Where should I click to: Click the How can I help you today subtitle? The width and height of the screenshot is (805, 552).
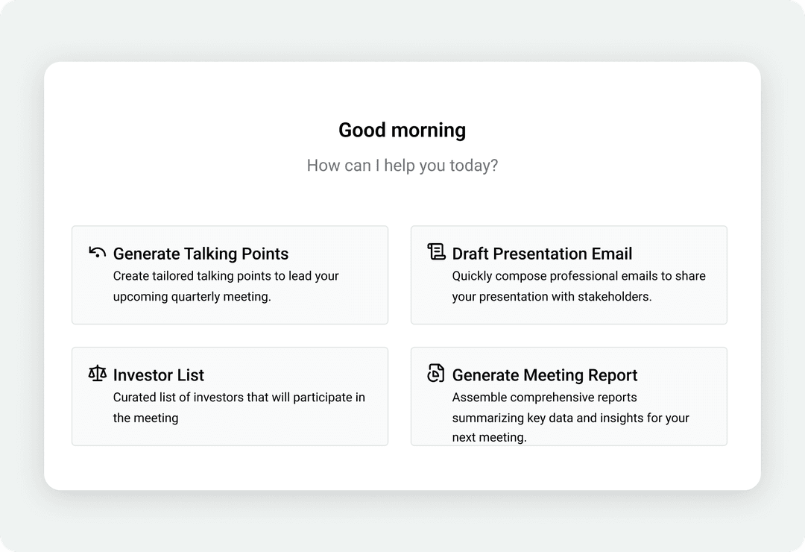(402, 165)
